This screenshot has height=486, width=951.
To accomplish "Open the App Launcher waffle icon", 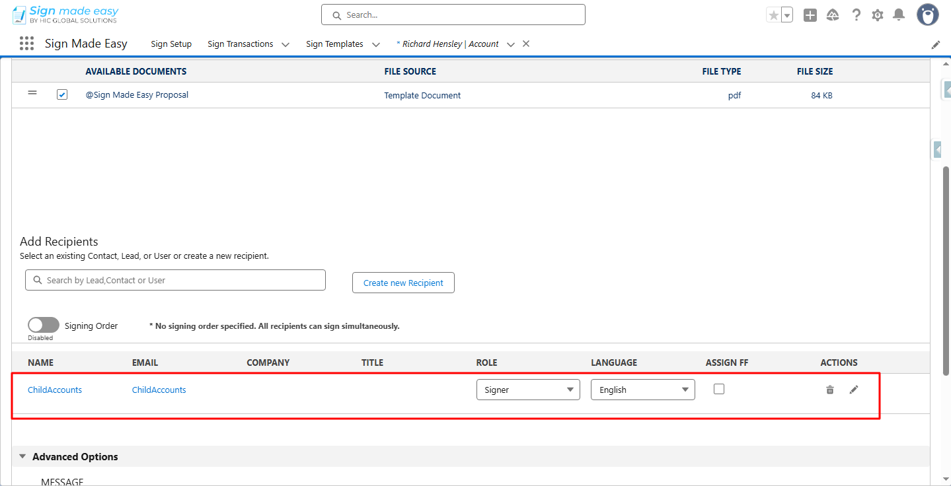I will coord(26,43).
